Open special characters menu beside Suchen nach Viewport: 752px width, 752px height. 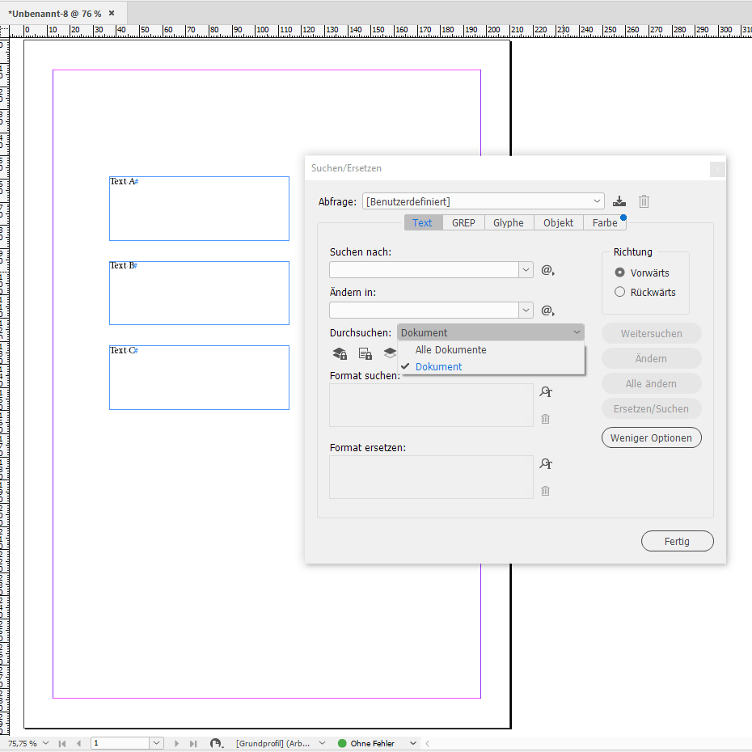coord(547,271)
